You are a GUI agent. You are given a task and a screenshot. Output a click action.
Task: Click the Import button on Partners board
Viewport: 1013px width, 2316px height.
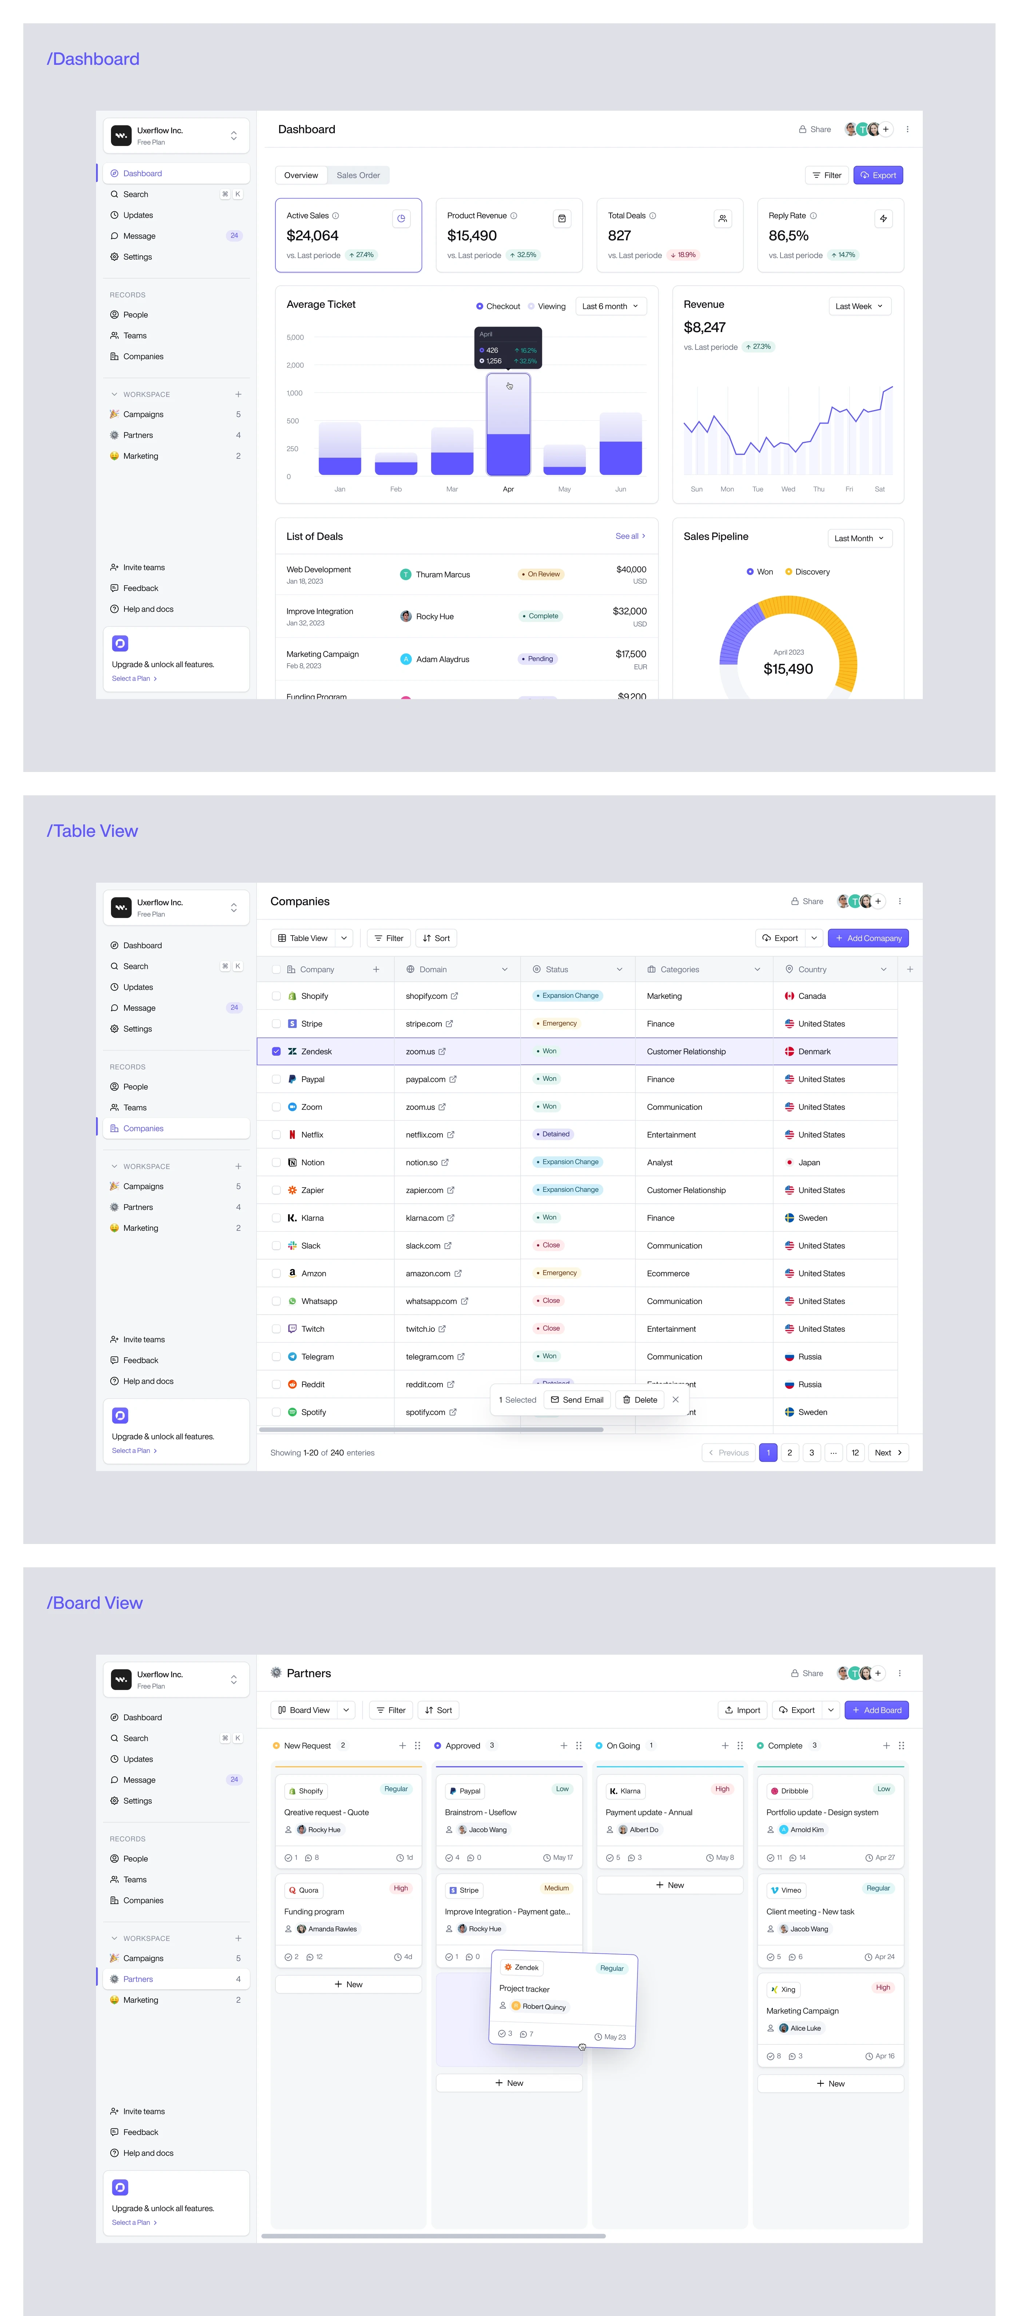click(742, 1710)
